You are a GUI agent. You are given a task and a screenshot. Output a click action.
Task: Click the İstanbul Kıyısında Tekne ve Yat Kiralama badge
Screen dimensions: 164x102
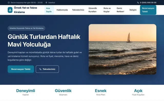tap(26, 28)
